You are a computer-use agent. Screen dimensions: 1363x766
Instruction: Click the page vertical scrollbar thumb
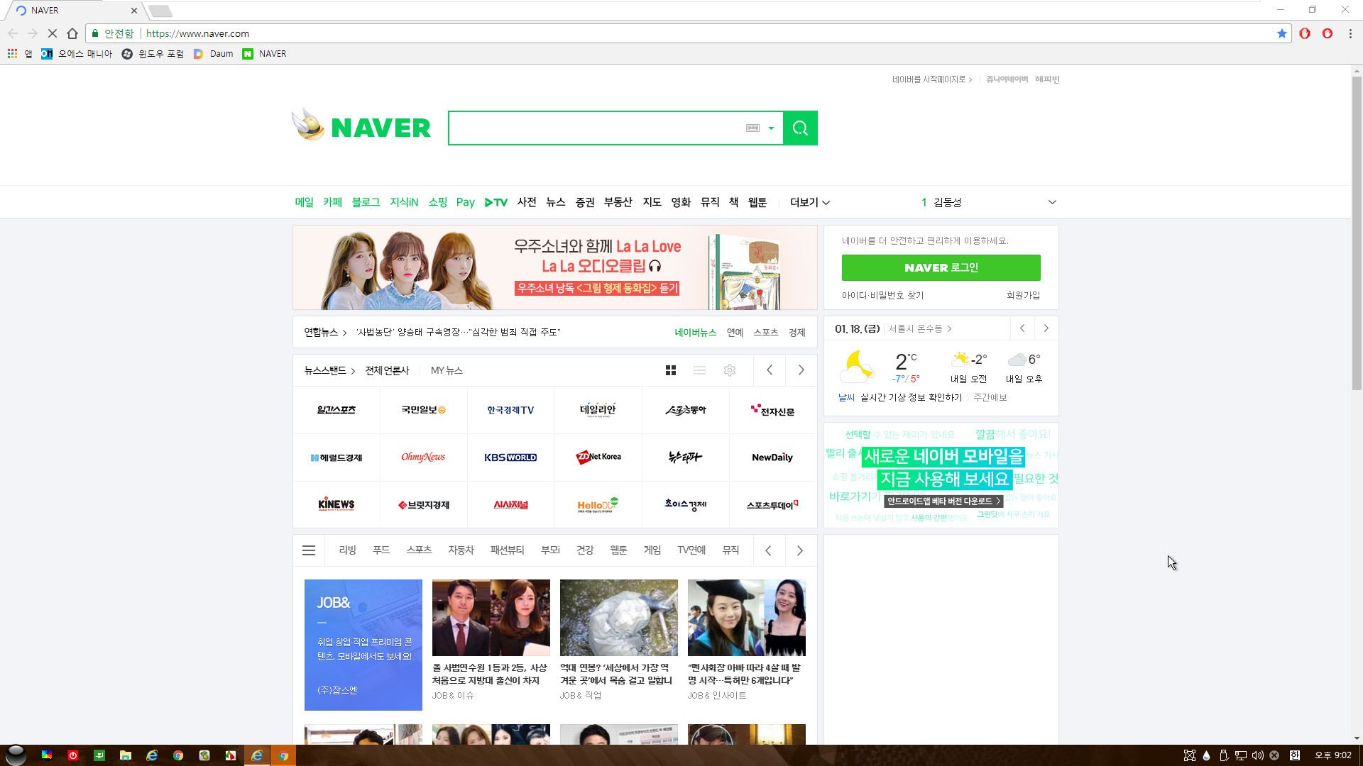coord(1357,233)
